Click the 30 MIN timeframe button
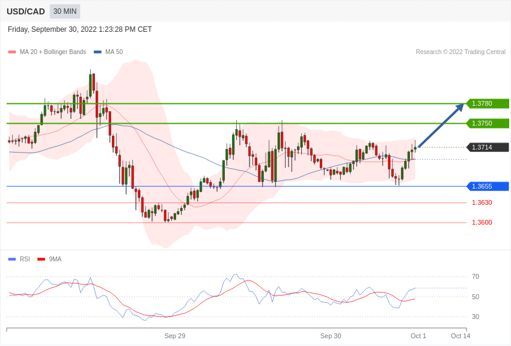This screenshot has height=346, width=511. (65, 11)
